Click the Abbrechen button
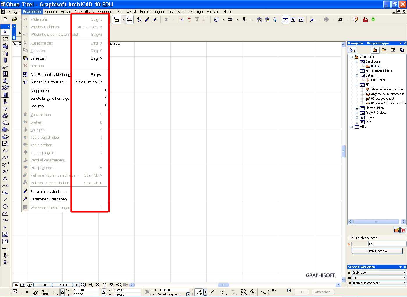The height and width of the screenshot is (297, 407). 323,292
